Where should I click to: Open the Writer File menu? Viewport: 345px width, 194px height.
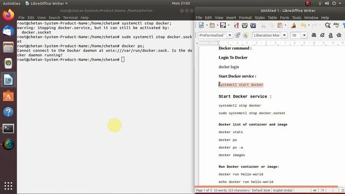click(x=199, y=18)
